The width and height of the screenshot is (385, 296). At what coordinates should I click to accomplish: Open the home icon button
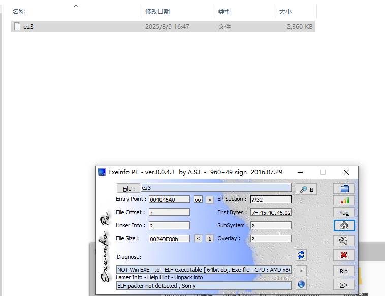pyautogui.click(x=344, y=226)
